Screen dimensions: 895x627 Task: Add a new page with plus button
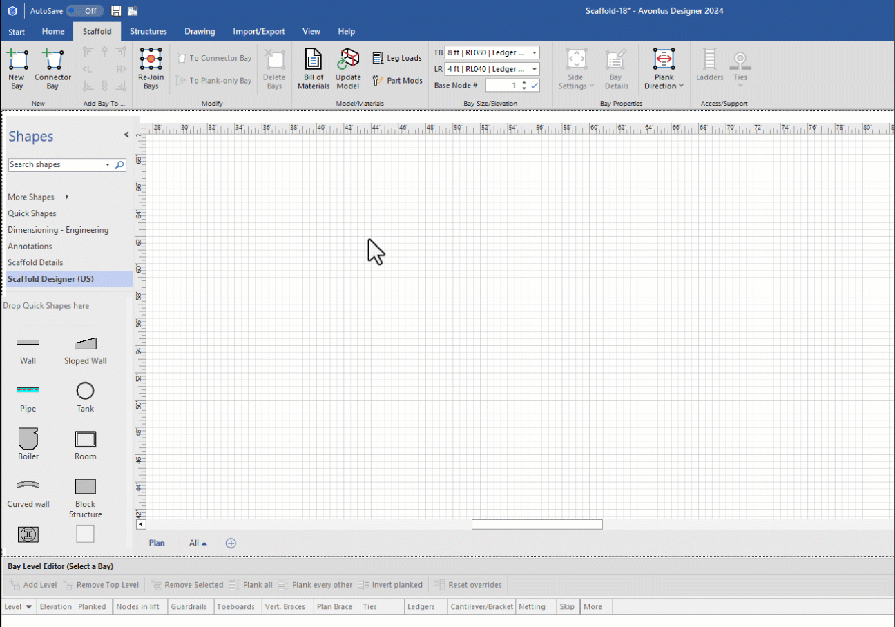coord(231,543)
